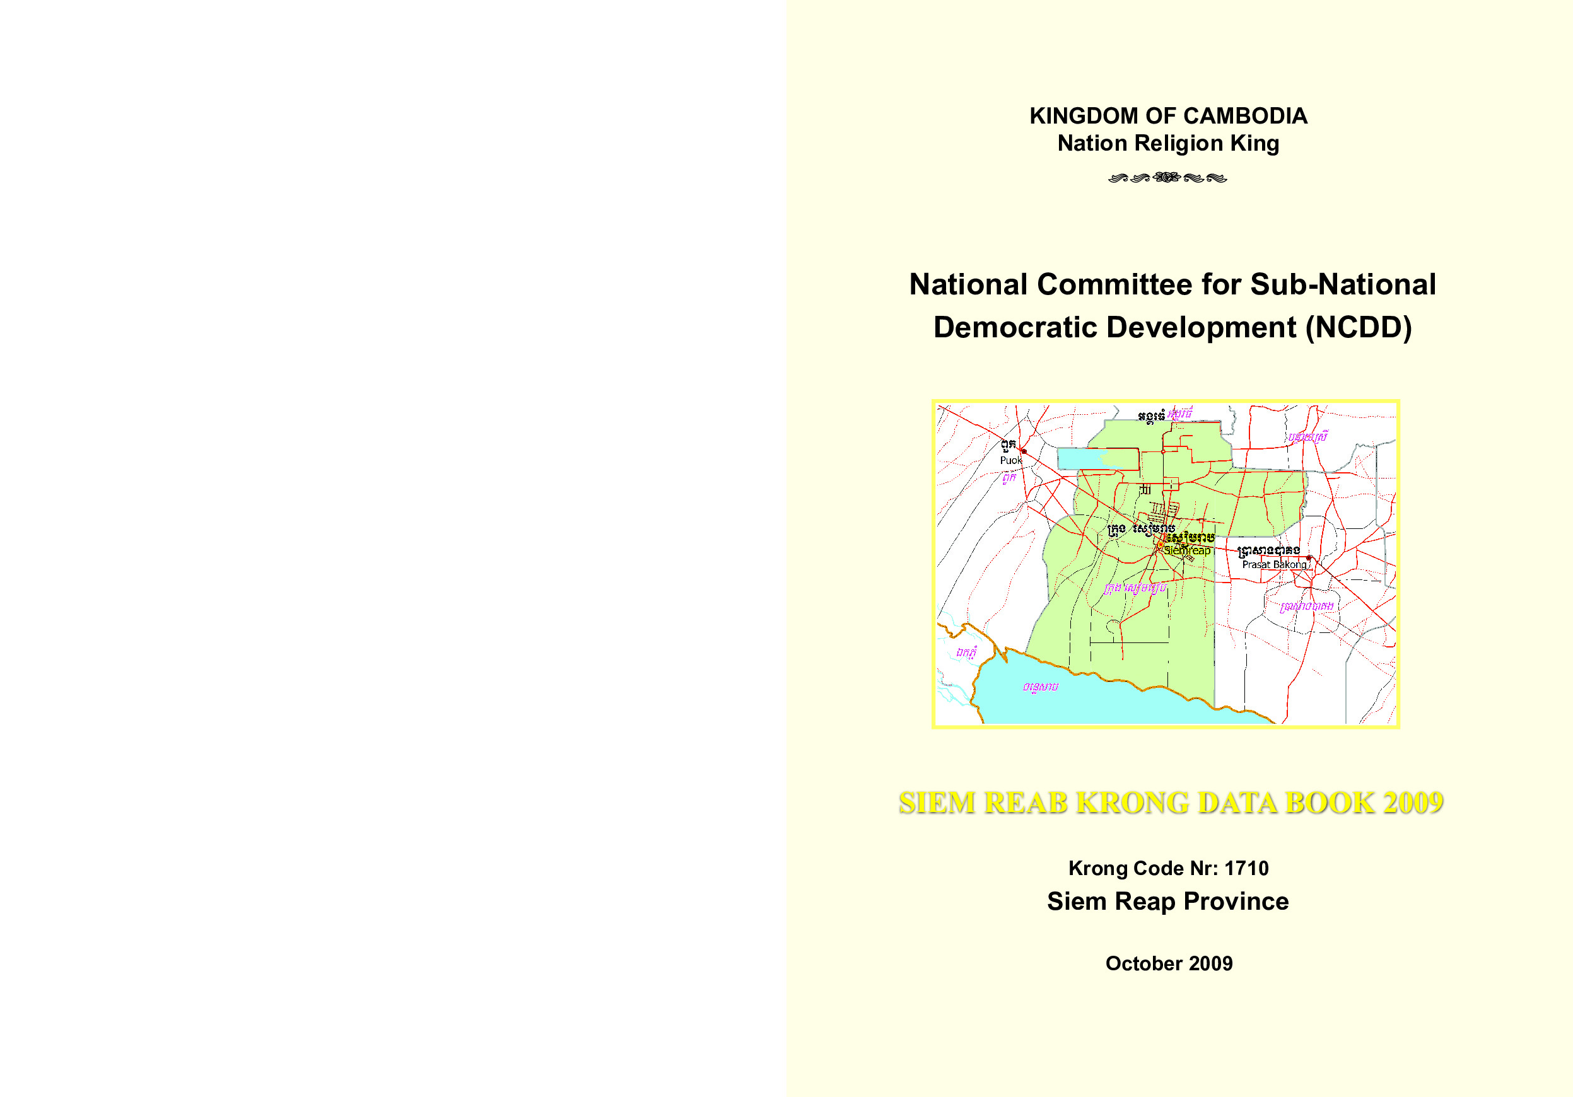The height and width of the screenshot is (1097, 1573).
Task: Click the 'Prasat Bakong' map label
Action: [1274, 564]
